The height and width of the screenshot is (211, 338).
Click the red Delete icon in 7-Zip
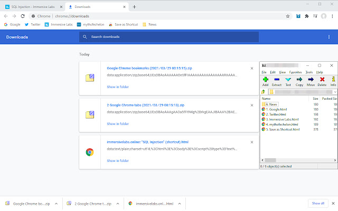322,80
